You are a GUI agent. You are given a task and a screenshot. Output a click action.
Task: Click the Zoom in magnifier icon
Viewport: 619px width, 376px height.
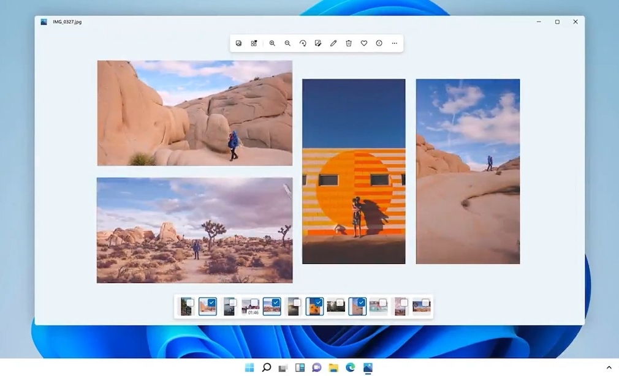[272, 43]
